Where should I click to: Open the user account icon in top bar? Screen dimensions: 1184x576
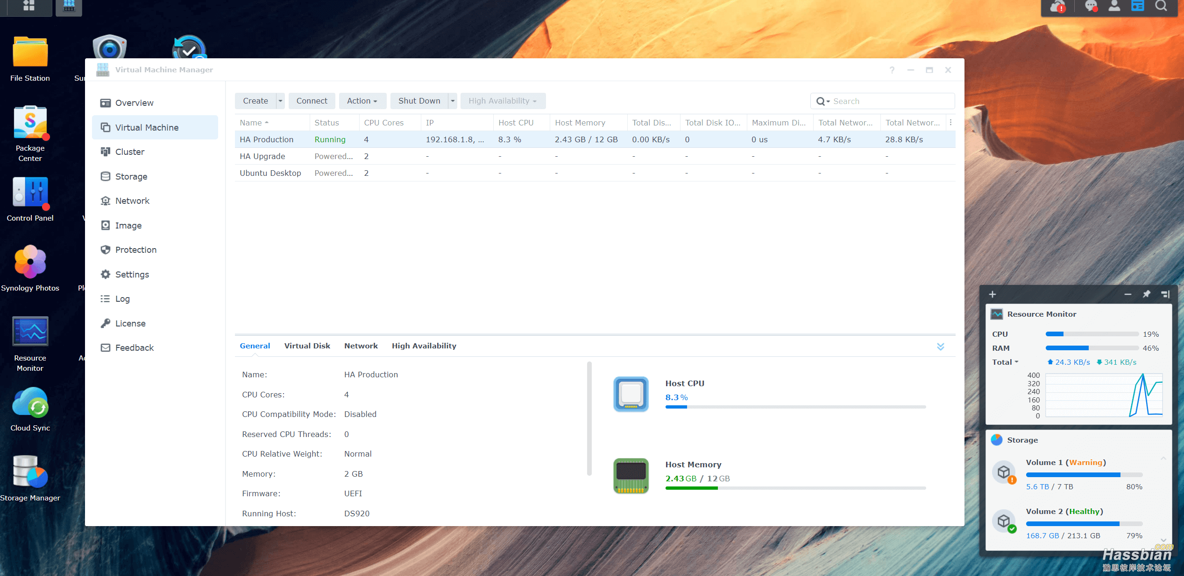point(1114,6)
